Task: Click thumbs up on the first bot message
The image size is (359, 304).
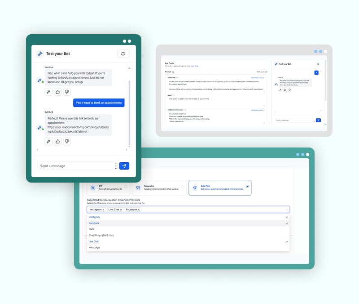Action: pos(58,92)
